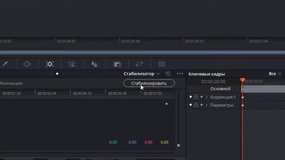Lock the Коррекция 1 track
The width and height of the screenshot is (285, 160).
click(196, 97)
